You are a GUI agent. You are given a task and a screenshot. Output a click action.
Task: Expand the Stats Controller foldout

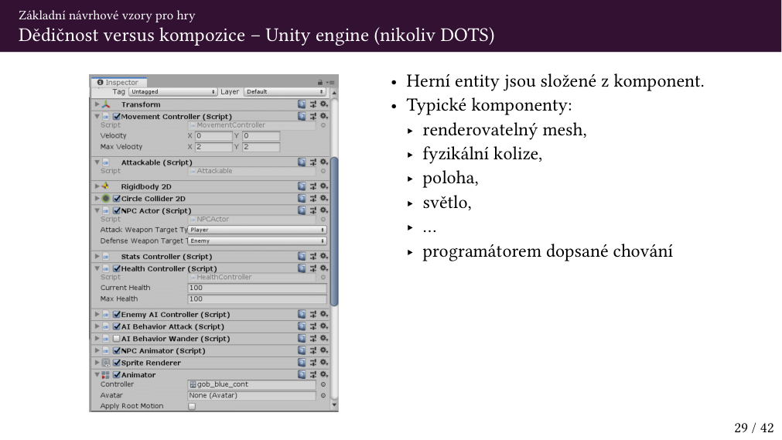(97, 257)
